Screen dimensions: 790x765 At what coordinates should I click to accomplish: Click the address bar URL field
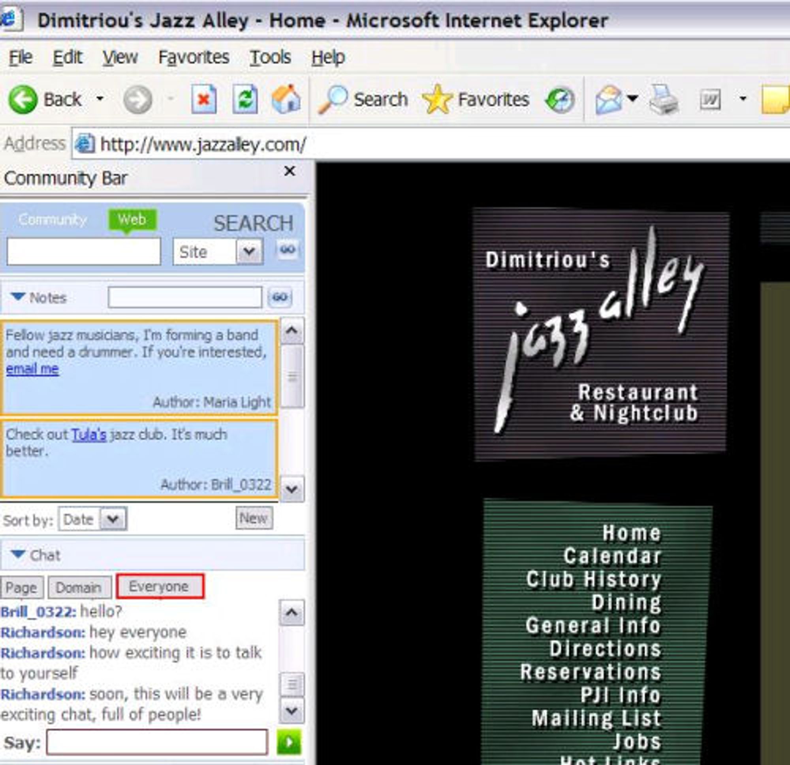coord(431,144)
